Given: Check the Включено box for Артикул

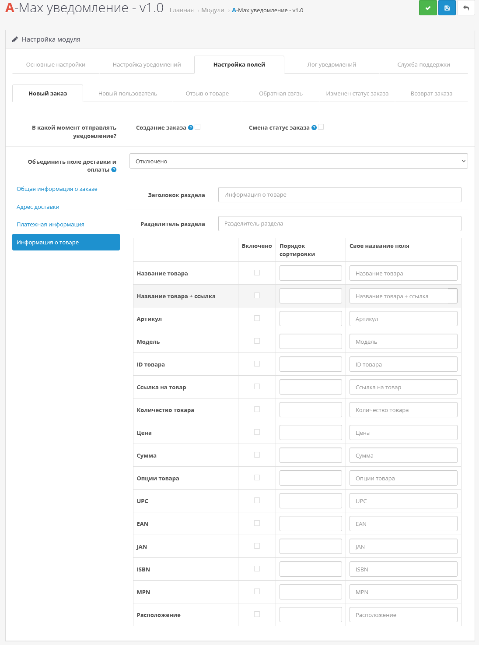Looking at the screenshot, I should coord(257,318).
